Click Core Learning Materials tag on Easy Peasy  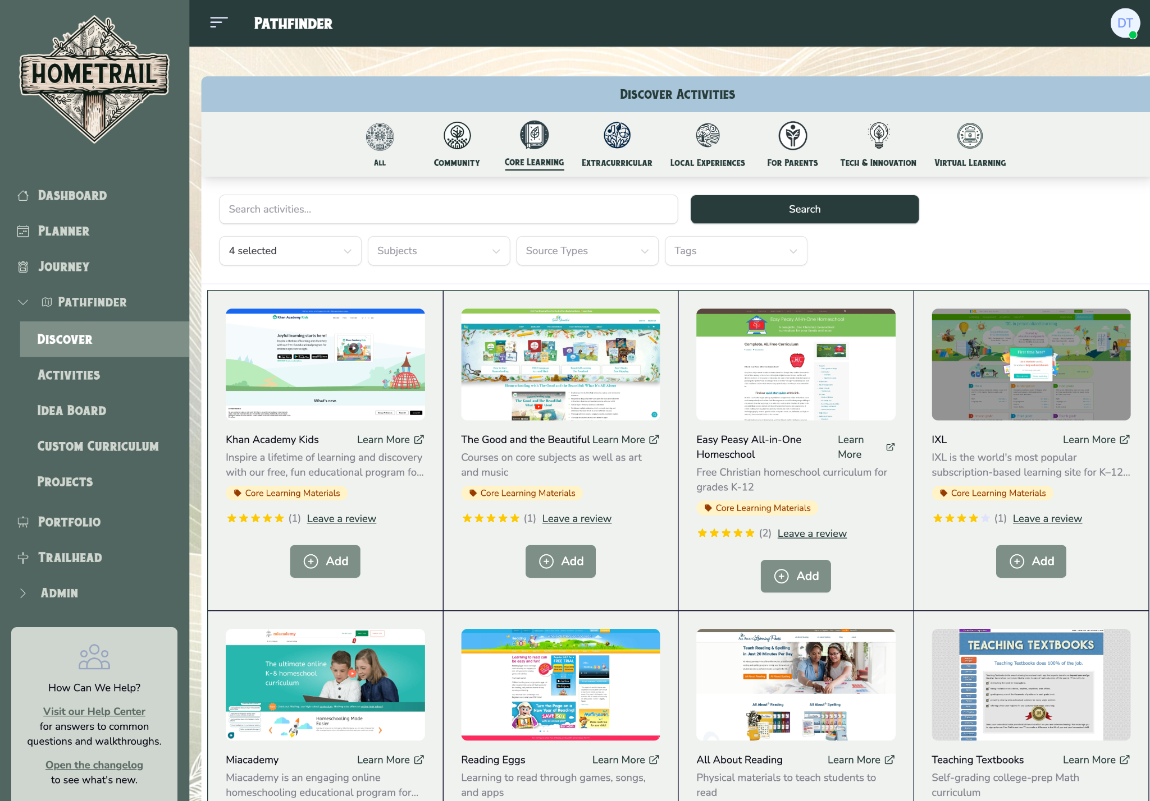(757, 508)
